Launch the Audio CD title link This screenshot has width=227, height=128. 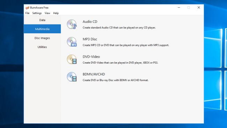[90, 22]
